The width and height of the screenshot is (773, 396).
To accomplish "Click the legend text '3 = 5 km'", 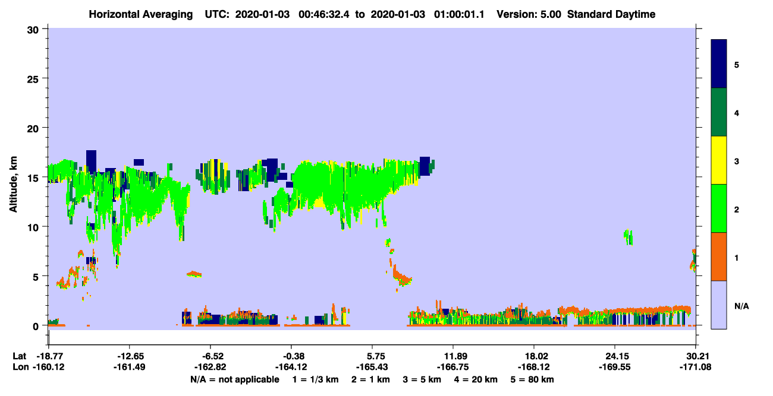I will [422, 379].
